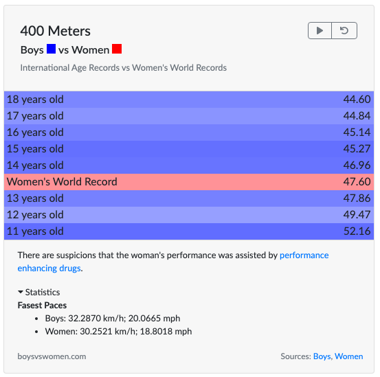The width and height of the screenshot is (380, 377).
Task: Collapse the Statistics disclosure triangle
Action: tap(21, 292)
